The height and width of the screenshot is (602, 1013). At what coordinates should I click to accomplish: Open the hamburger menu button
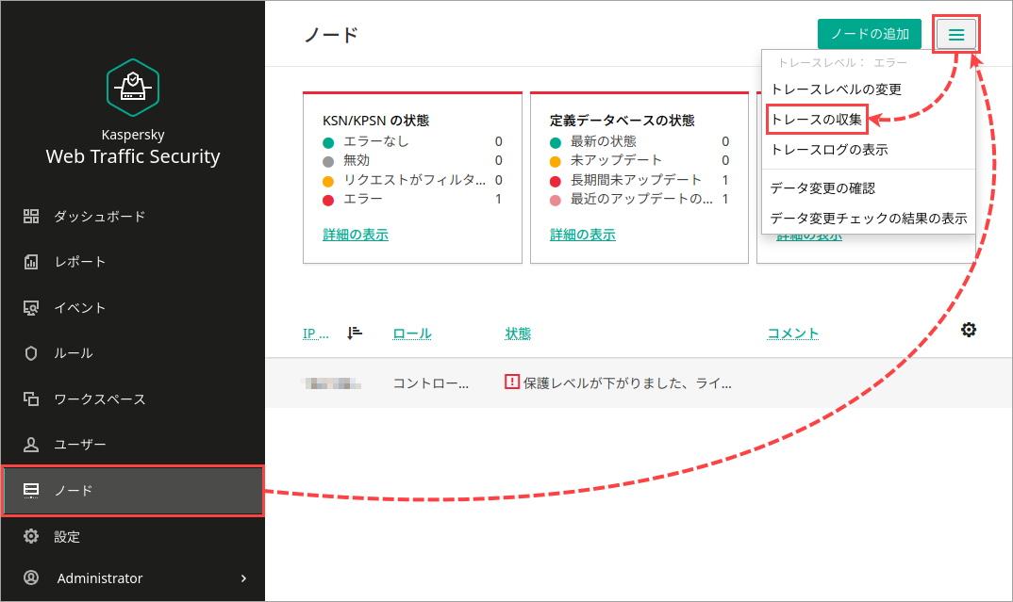tap(956, 35)
